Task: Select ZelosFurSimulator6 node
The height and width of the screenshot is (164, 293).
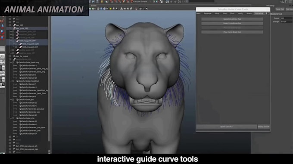Action: tap(29, 124)
